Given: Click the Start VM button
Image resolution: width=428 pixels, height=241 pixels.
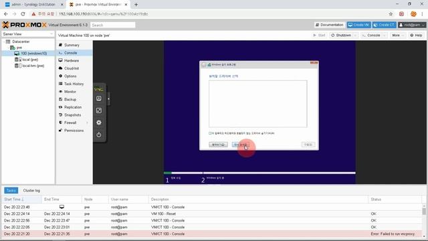Looking at the screenshot, I should (319, 35).
